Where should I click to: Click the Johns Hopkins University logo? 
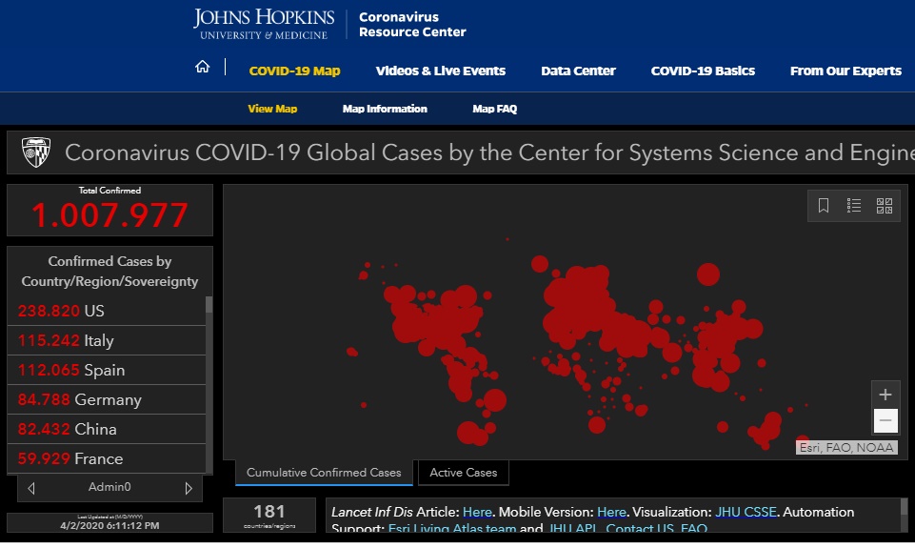click(x=264, y=24)
